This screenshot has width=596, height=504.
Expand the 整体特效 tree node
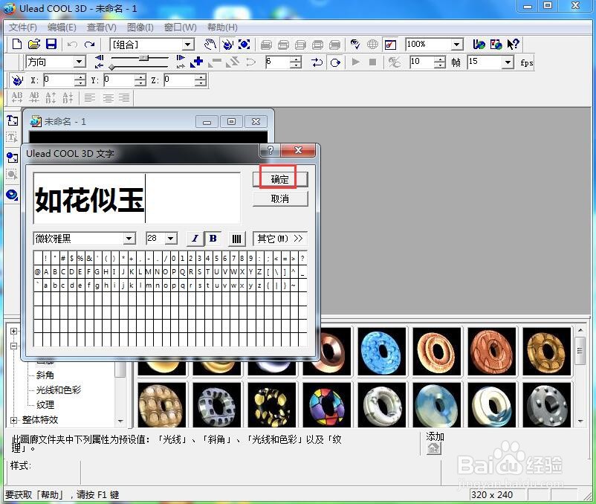pyautogui.click(x=13, y=420)
